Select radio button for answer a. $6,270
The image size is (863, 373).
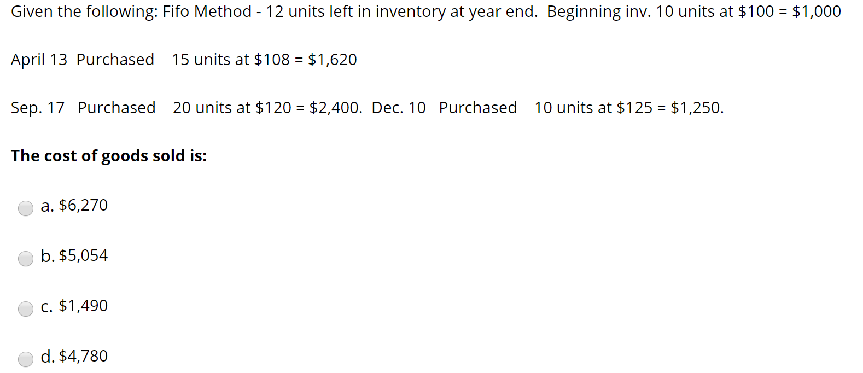[x=25, y=208]
